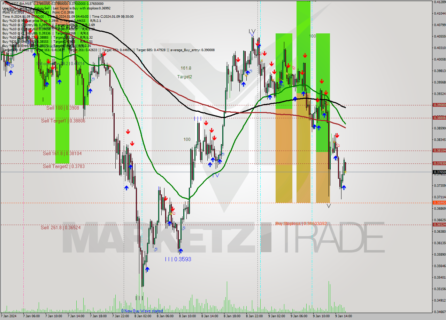Click the 0.4055 price axis label

coord(440,36)
